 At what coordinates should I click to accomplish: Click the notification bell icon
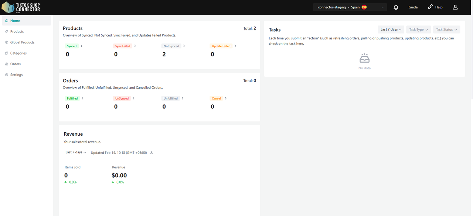[396, 7]
